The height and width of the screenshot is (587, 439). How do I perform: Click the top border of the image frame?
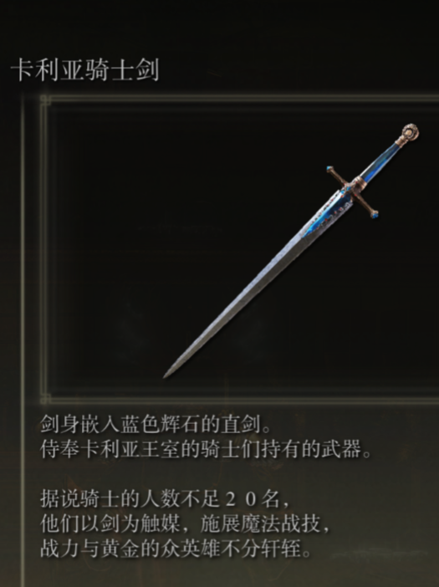(x=245, y=100)
